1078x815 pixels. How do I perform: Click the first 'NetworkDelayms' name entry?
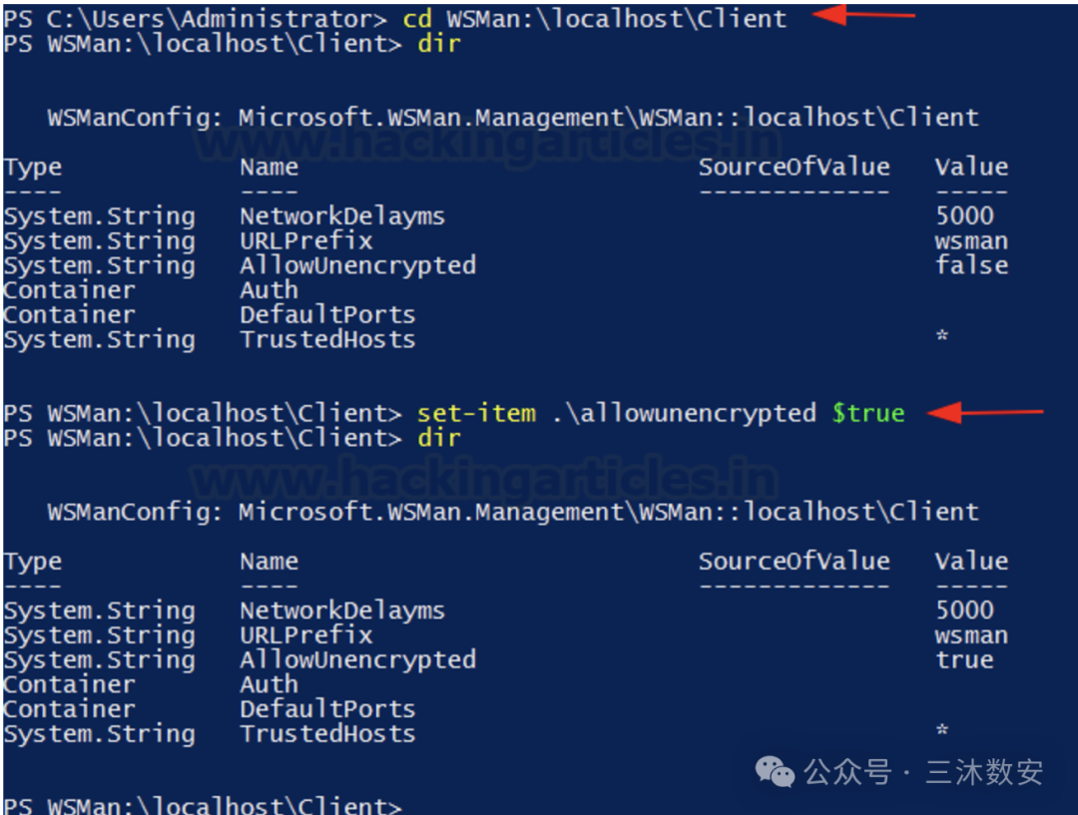click(x=342, y=216)
